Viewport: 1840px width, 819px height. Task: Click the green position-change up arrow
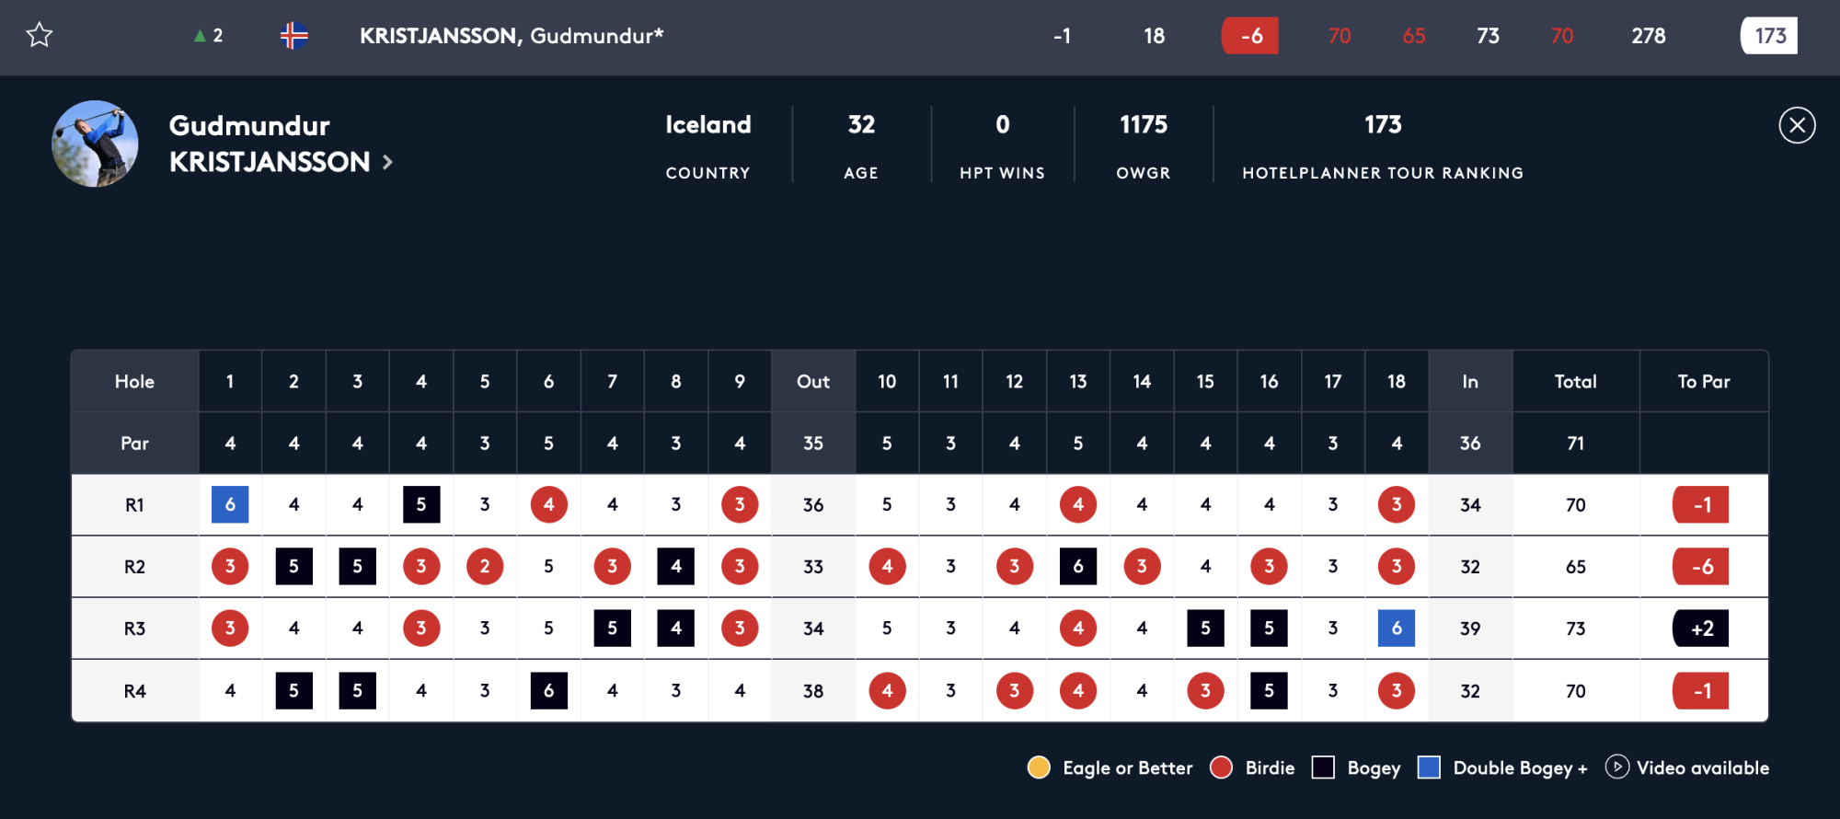pyautogui.click(x=200, y=36)
